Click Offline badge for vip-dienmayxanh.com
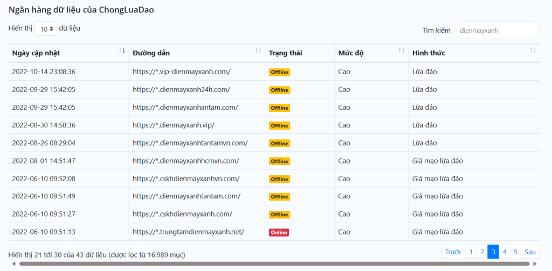This screenshot has height=271, width=552. coord(280,72)
